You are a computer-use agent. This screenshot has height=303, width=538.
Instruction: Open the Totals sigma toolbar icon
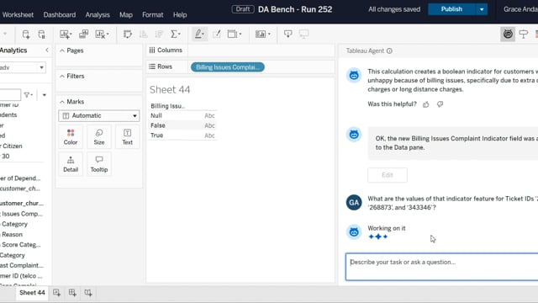[x=175, y=34]
